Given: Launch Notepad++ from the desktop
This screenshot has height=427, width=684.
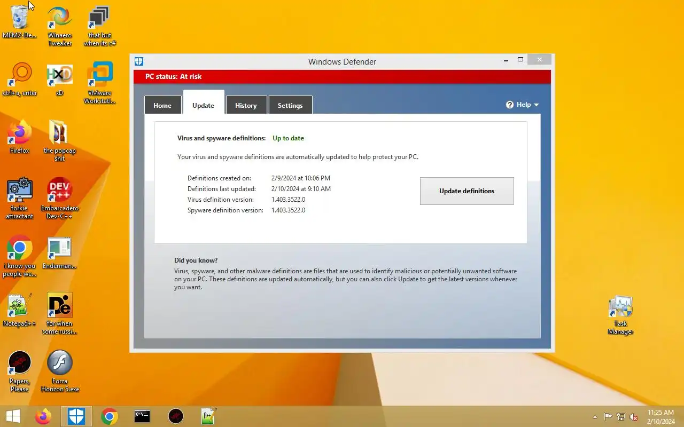Looking at the screenshot, I should click(x=20, y=310).
